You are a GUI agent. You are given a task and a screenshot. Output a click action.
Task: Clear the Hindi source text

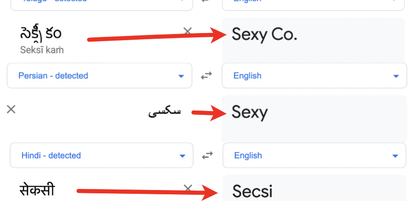click(188, 188)
